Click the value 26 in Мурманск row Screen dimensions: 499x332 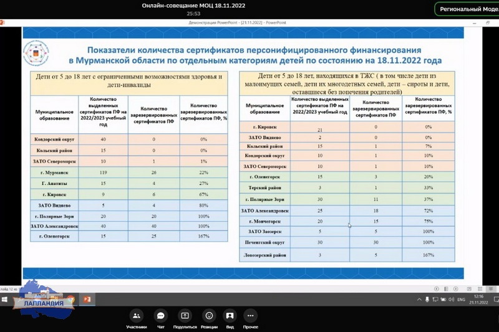coord(153,173)
